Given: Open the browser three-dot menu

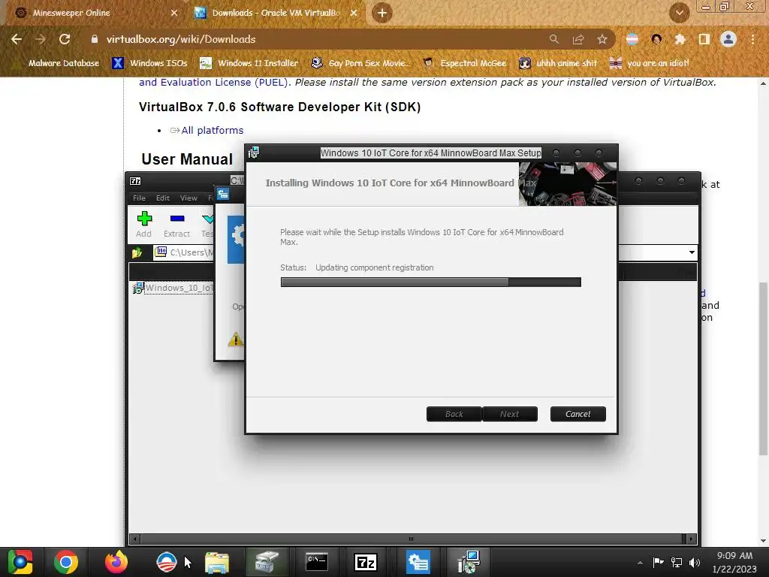Looking at the screenshot, I should point(752,39).
